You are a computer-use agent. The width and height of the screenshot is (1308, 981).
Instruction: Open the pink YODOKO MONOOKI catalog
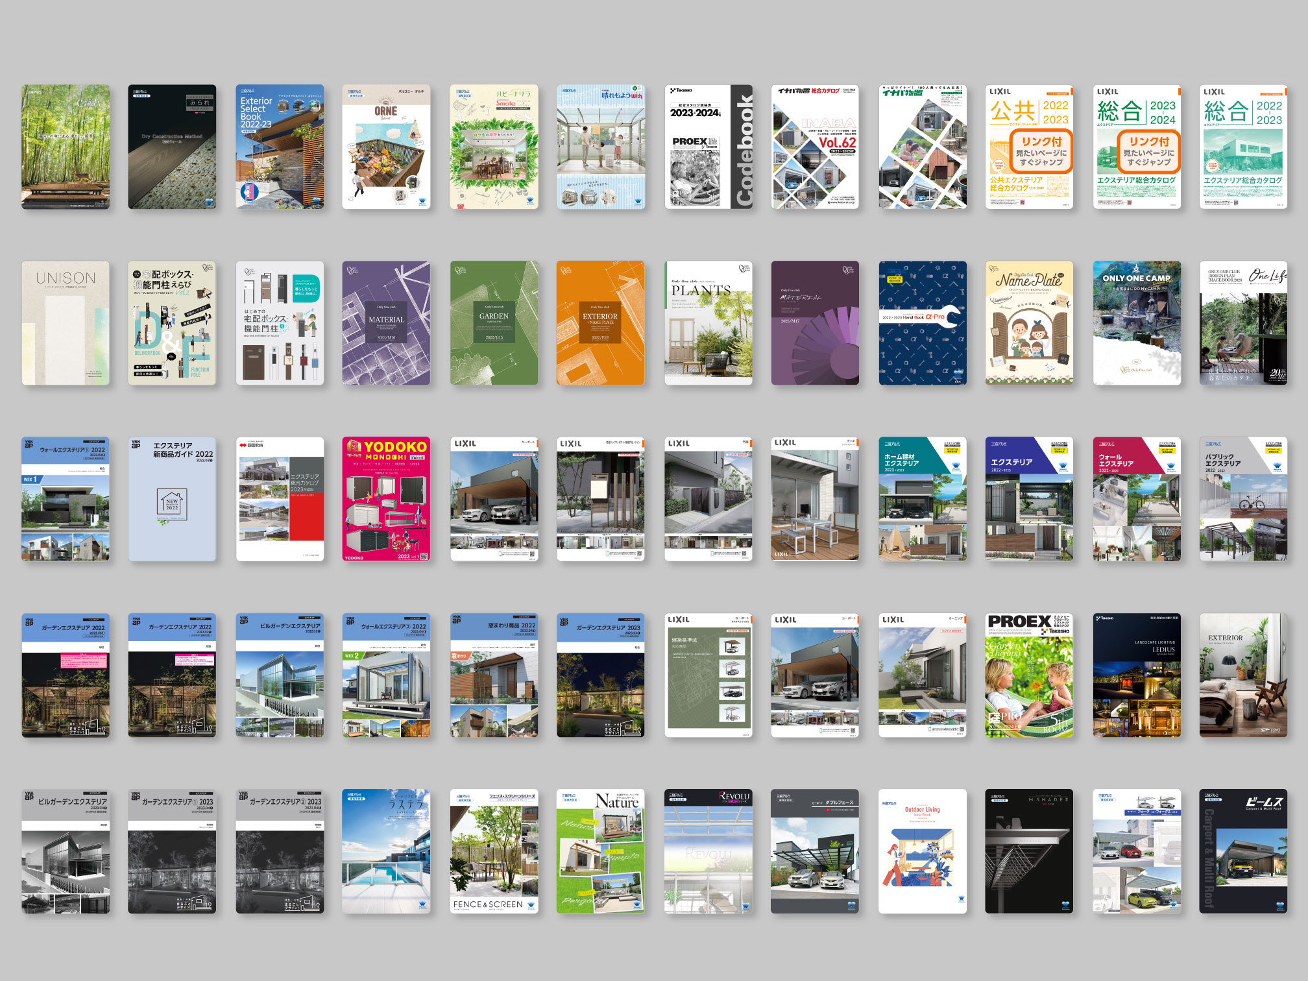(x=386, y=499)
